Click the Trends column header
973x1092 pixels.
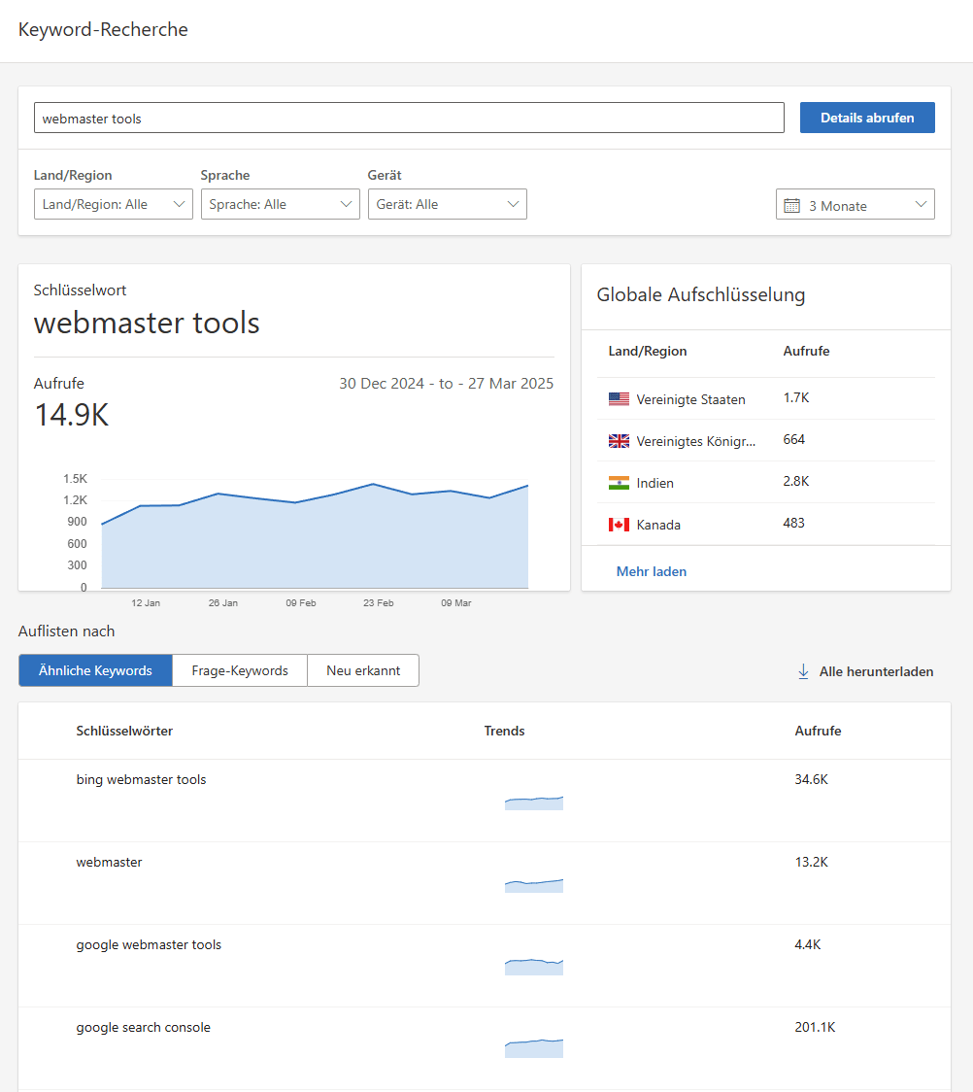[505, 731]
